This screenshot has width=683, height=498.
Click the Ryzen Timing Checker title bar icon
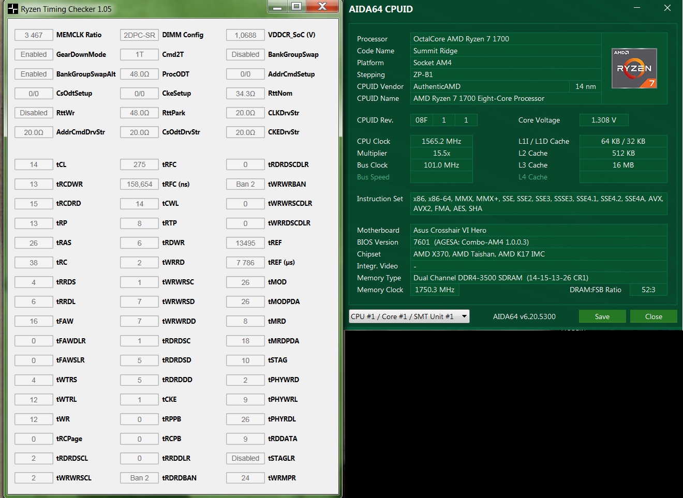[x=13, y=9]
